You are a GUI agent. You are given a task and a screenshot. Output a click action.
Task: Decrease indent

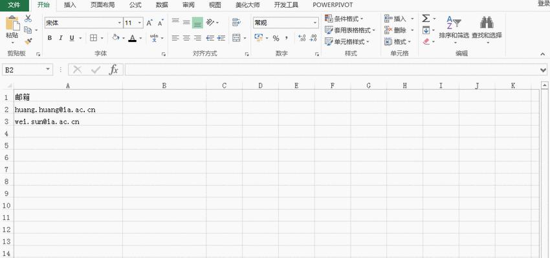pyautogui.click(x=210, y=38)
